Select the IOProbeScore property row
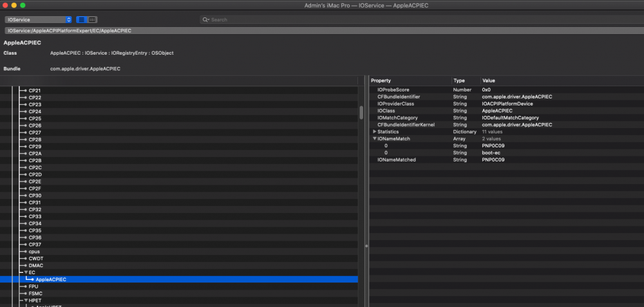Viewport: 644px width, 307px height. pos(506,89)
